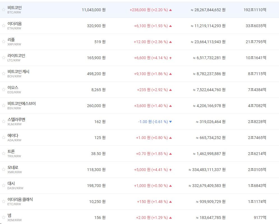Click Tron price 38.50 원
Viewport: 279px width, 224px height.
point(98,154)
